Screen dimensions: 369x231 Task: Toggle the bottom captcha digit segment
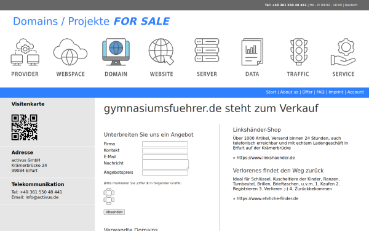[x=109, y=203]
